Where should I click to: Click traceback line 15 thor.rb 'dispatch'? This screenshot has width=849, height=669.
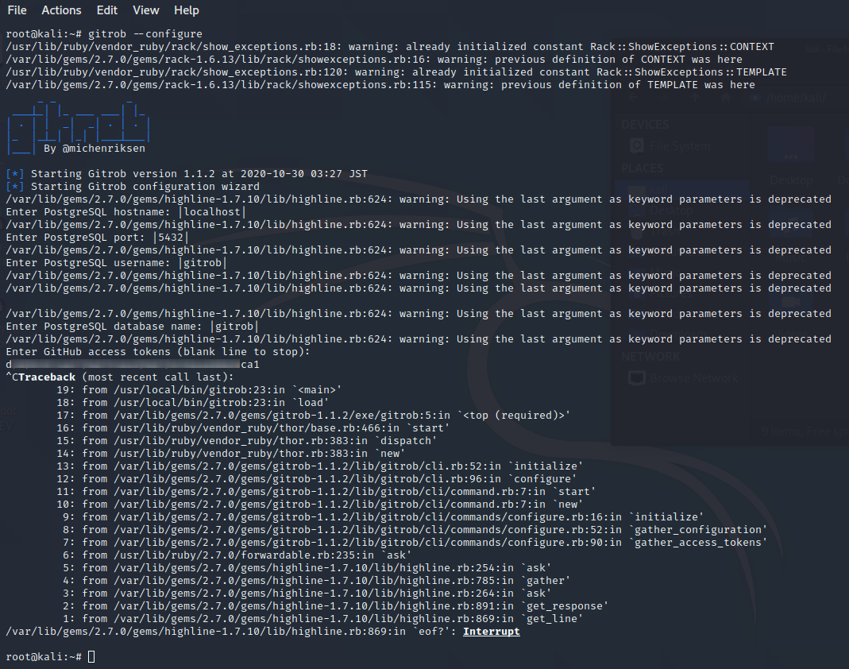pyautogui.click(x=246, y=441)
